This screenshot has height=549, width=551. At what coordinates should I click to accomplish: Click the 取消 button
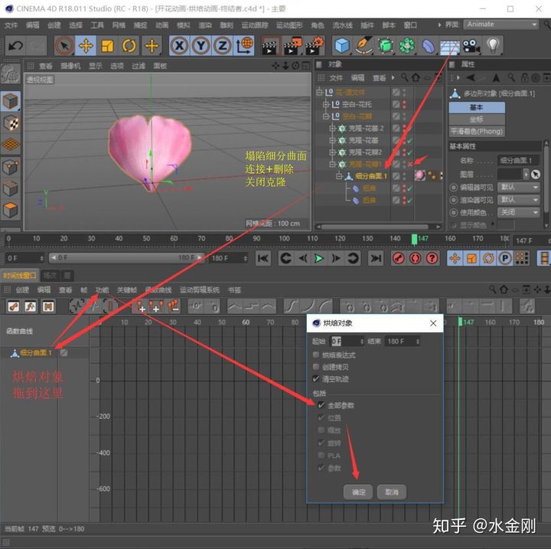coord(391,492)
